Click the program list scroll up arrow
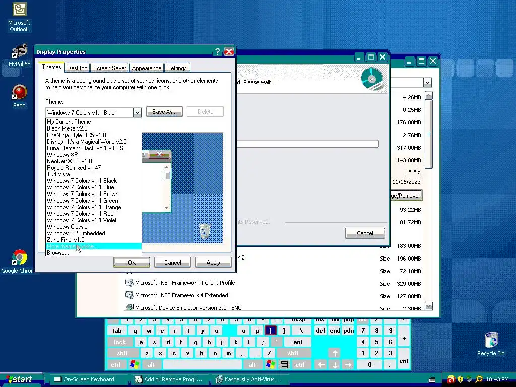The image size is (516, 387). [429, 96]
